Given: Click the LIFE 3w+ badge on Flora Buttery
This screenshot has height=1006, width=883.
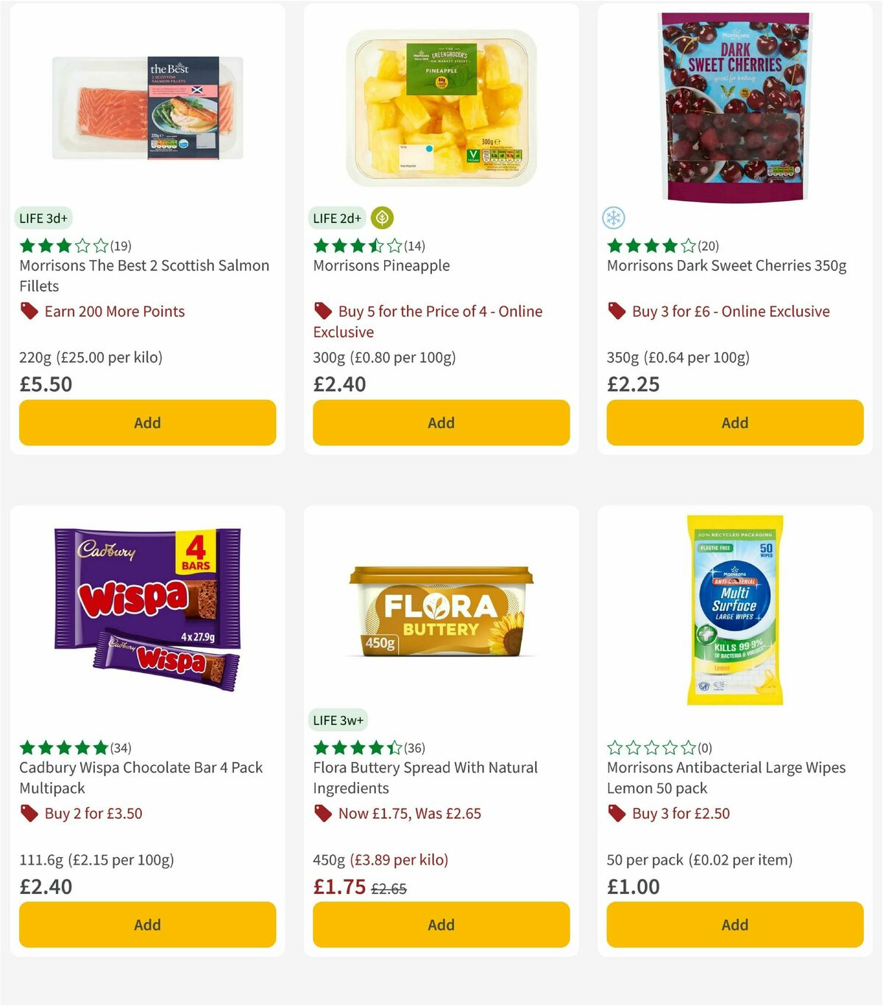Looking at the screenshot, I should (337, 720).
